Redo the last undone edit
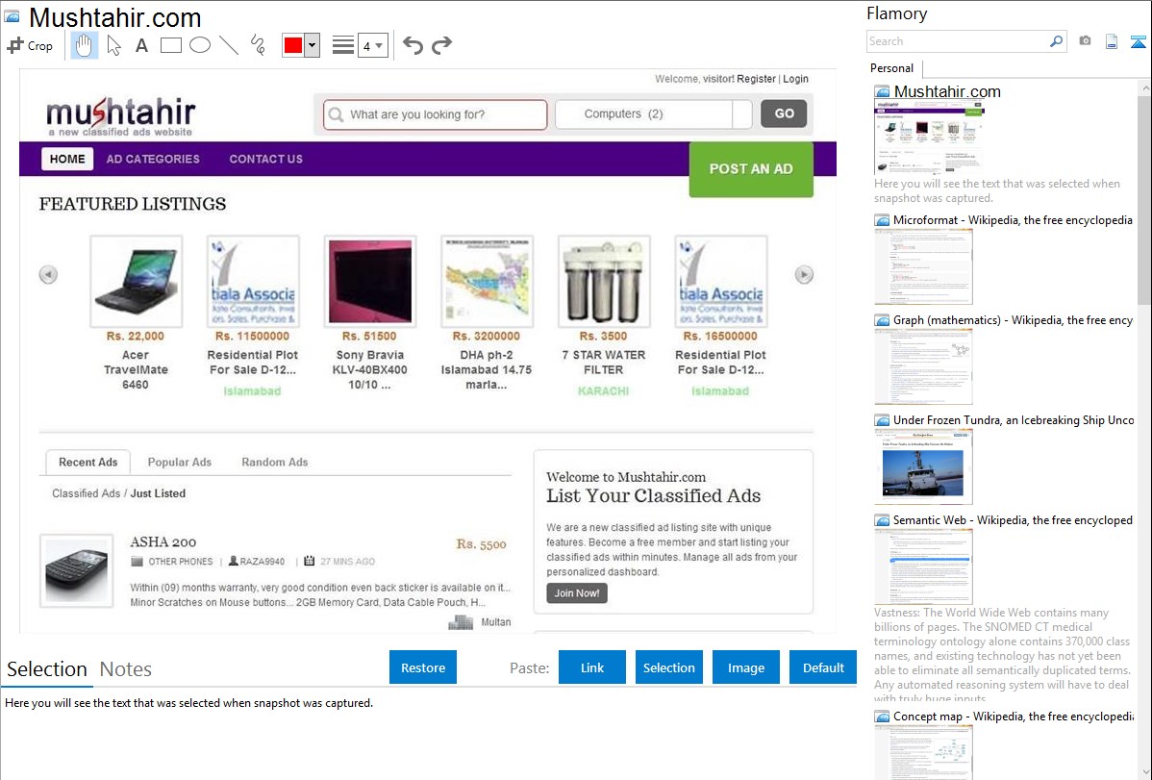1152x780 pixels. [441, 45]
